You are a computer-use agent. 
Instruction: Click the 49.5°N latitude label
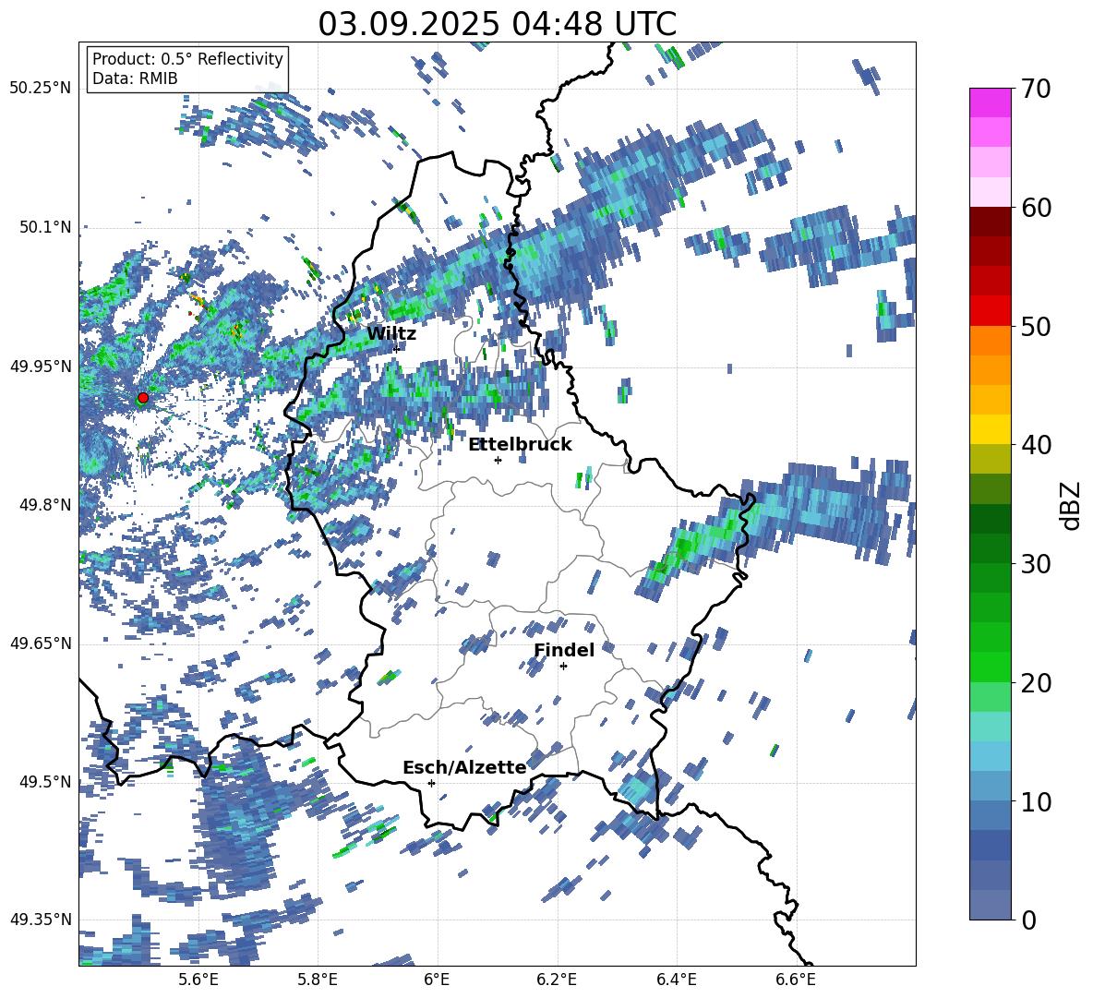pos(45,781)
